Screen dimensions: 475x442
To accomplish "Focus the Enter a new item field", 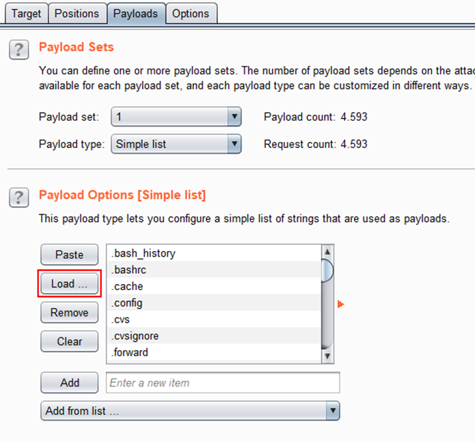I will coord(222,383).
